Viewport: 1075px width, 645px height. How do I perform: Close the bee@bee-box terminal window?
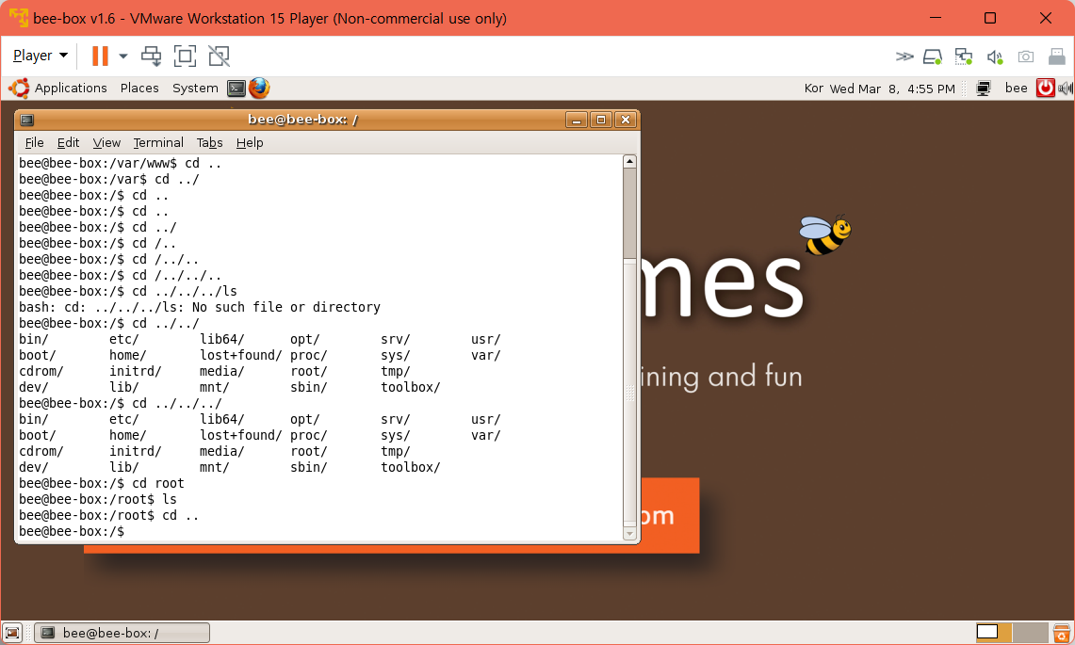pos(626,120)
